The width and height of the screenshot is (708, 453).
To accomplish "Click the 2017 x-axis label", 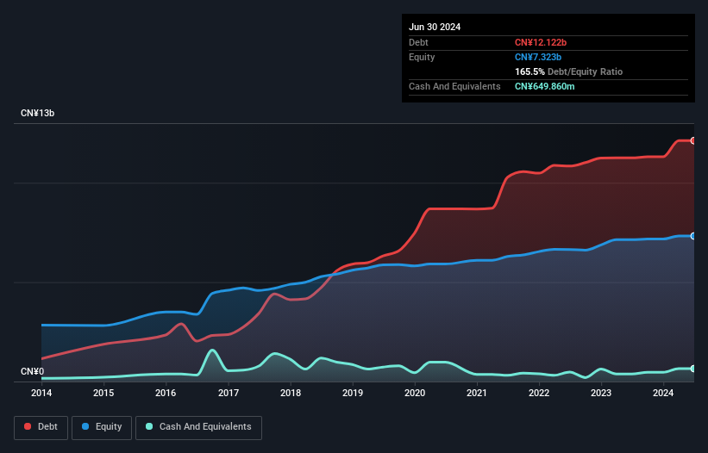I will [x=229, y=393].
